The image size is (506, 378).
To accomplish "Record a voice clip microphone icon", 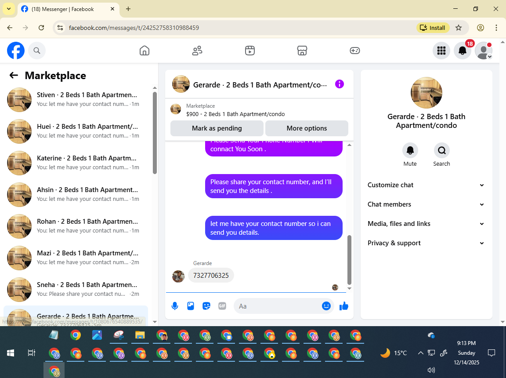I will coord(174,306).
